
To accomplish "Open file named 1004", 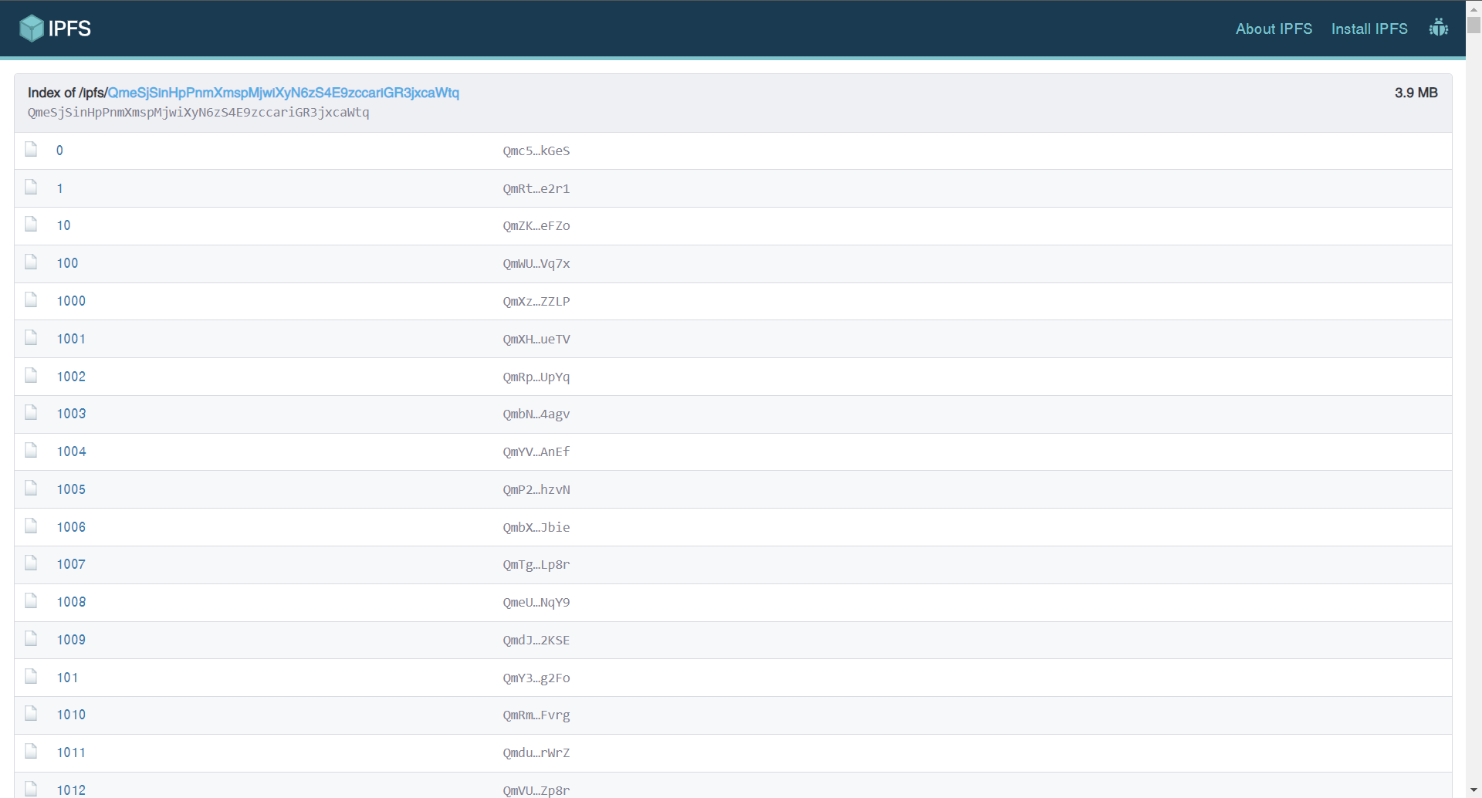I will (x=71, y=451).
